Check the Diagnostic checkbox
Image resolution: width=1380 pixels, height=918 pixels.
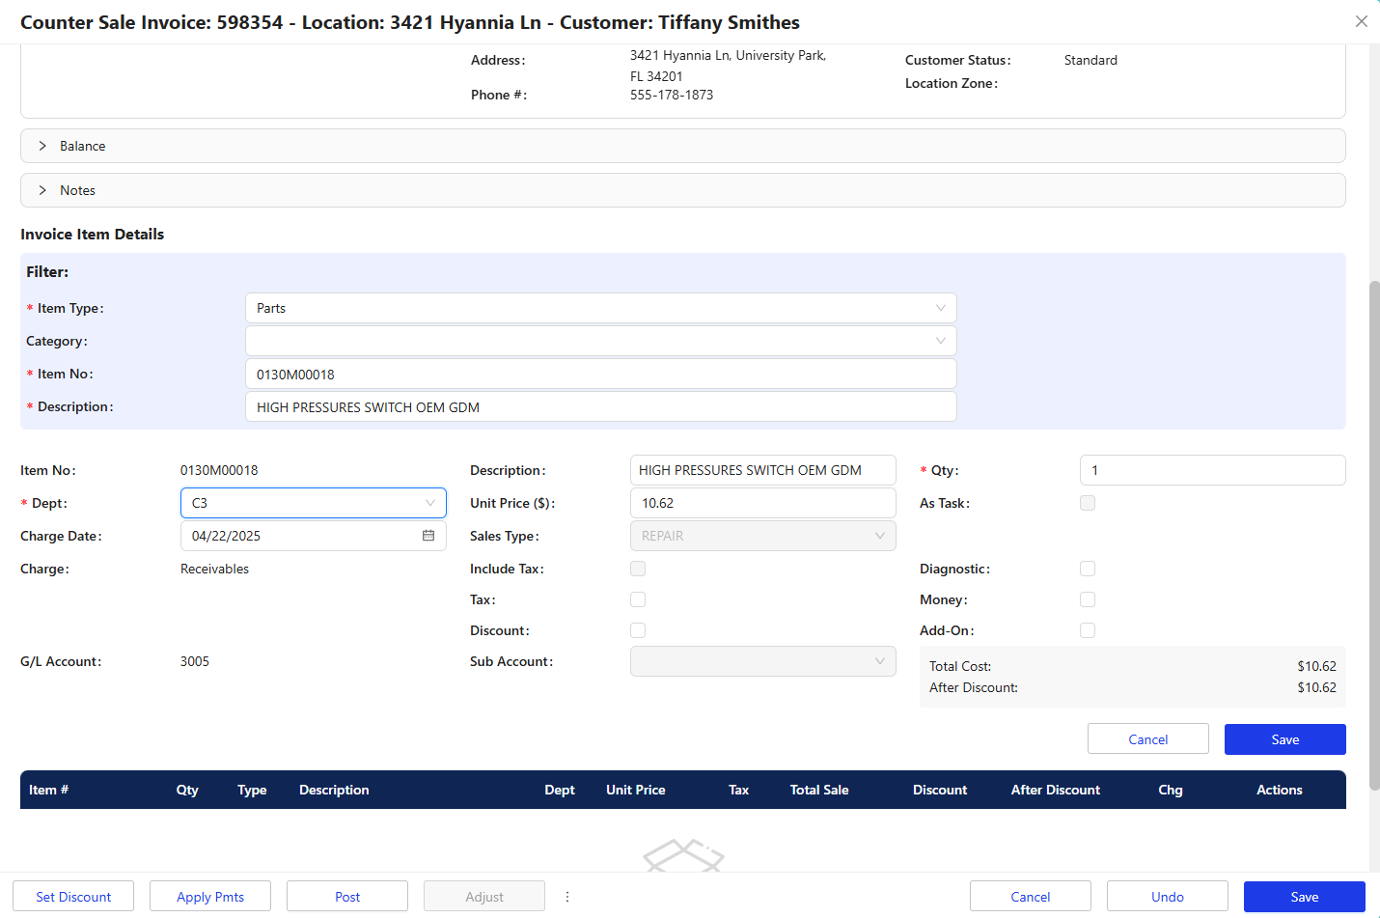1088,569
